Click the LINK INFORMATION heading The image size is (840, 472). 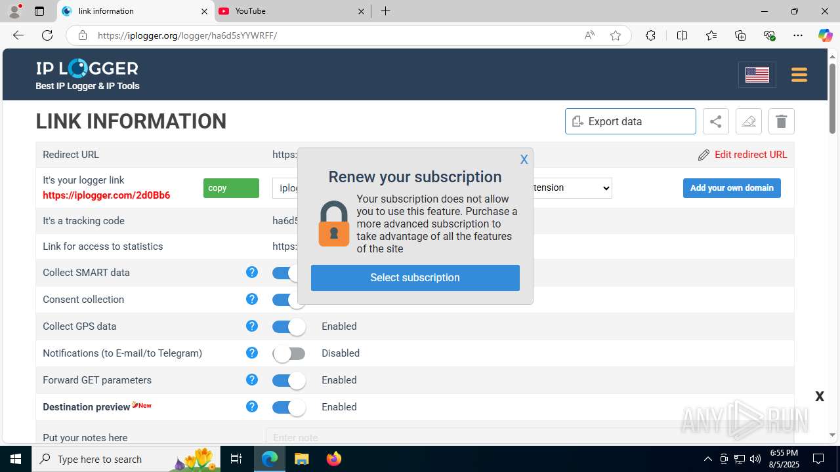(131, 121)
